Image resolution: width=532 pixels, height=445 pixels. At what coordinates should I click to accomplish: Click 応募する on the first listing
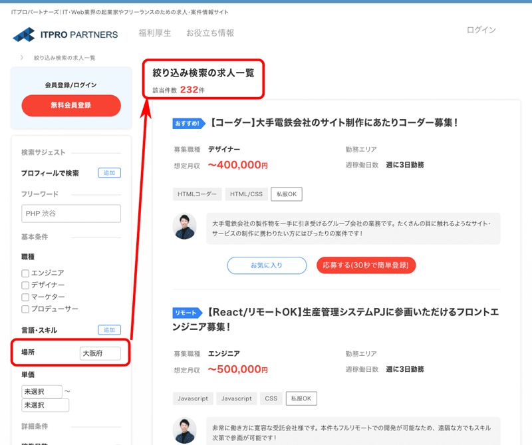click(365, 265)
